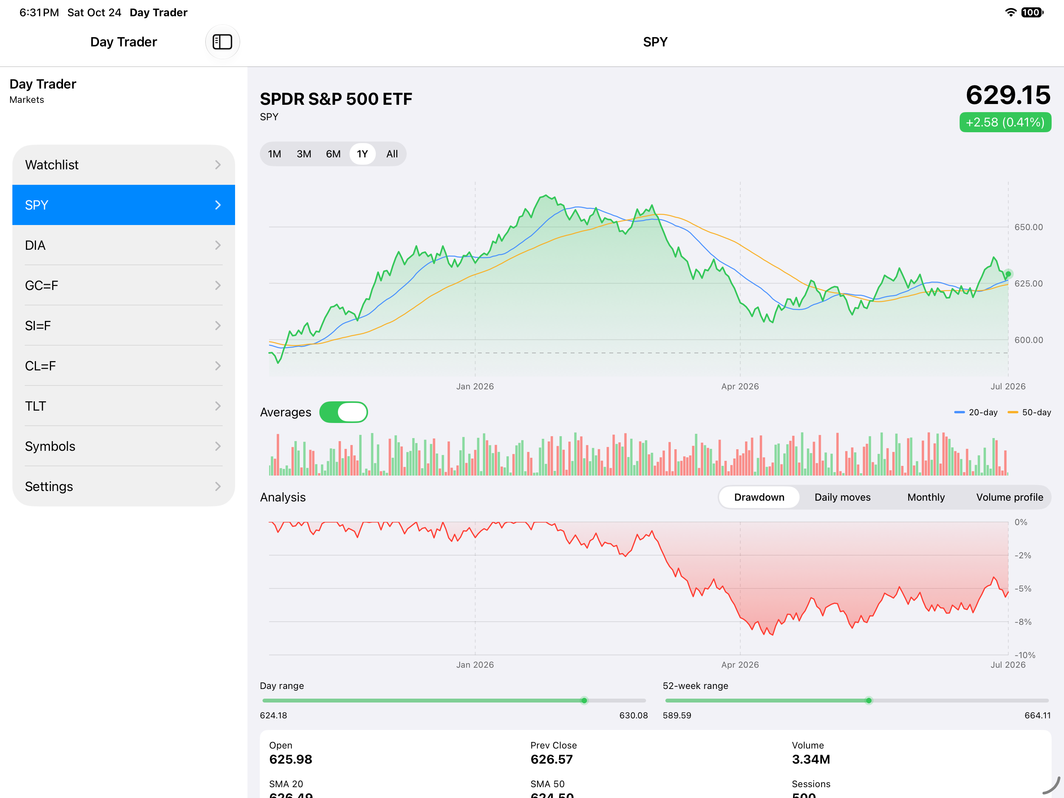This screenshot has height=798, width=1064.
Task: Tap the 629.15 price value
Action: click(1008, 95)
